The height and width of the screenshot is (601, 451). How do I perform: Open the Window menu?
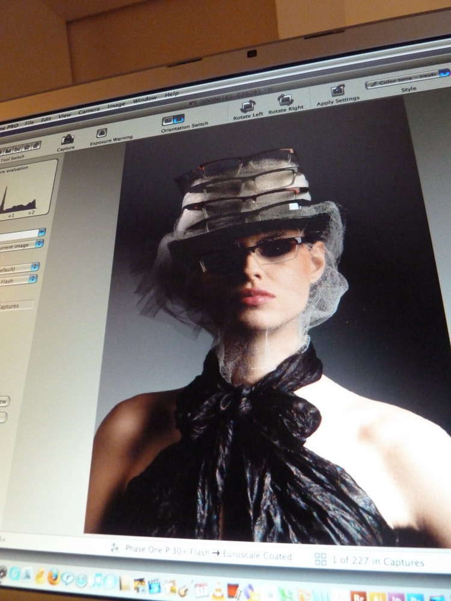click(x=144, y=99)
